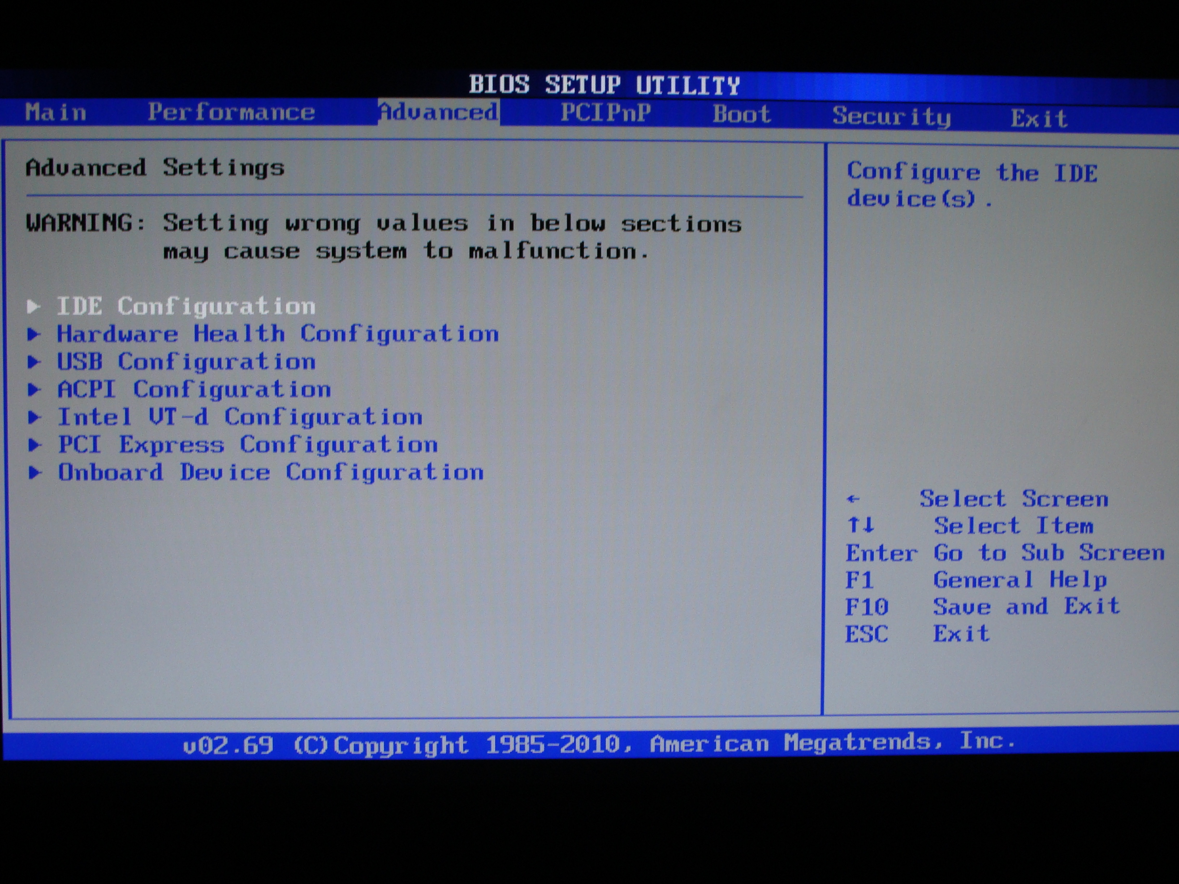Open the Performance tab
The height and width of the screenshot is (884, 1179).
point(231,112)
